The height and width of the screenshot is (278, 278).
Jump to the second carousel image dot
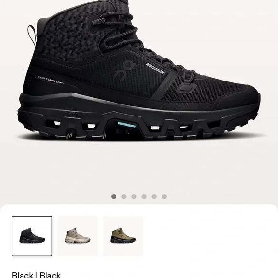pyautogui.click(x=124, y=197)
